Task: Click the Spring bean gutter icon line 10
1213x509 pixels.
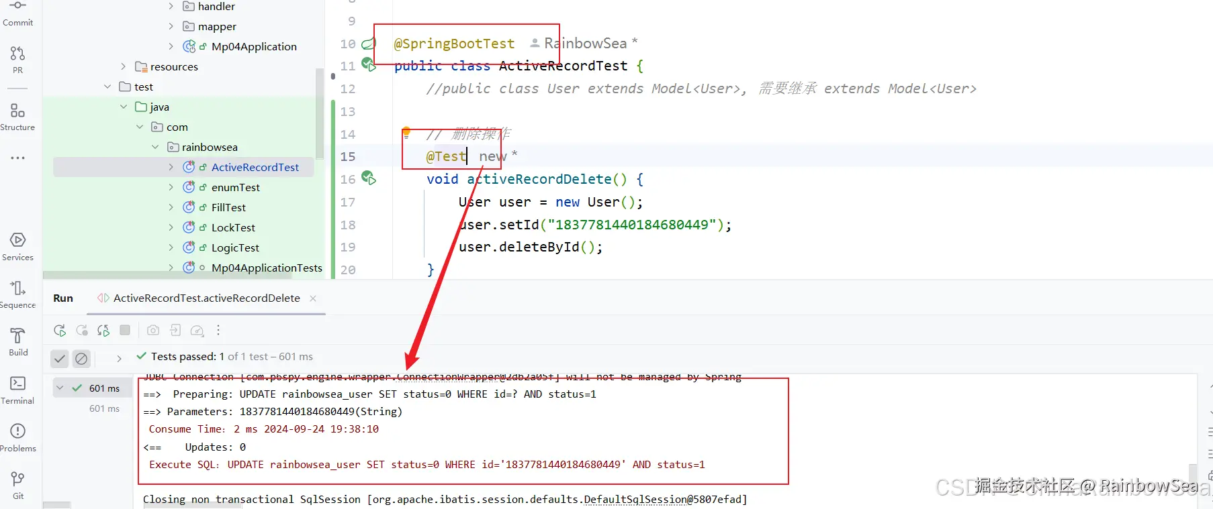Action: click(x=369, y=44)
